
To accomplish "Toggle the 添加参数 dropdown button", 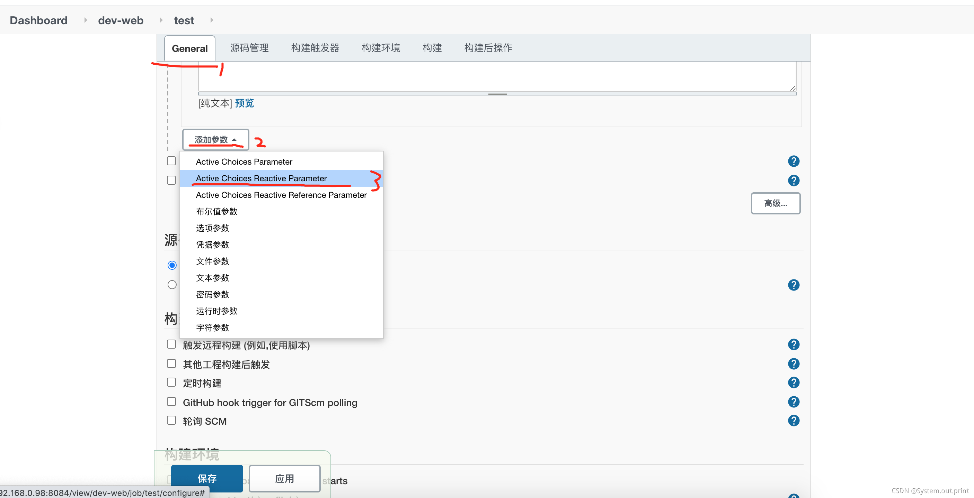I will (215, 140).
